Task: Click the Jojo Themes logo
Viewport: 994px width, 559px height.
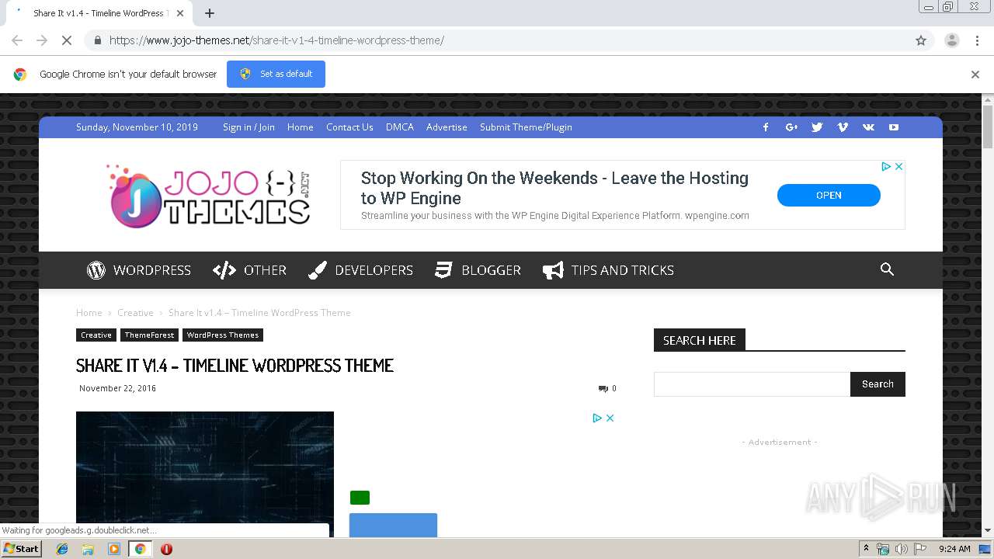Action: tap(207, 196)
